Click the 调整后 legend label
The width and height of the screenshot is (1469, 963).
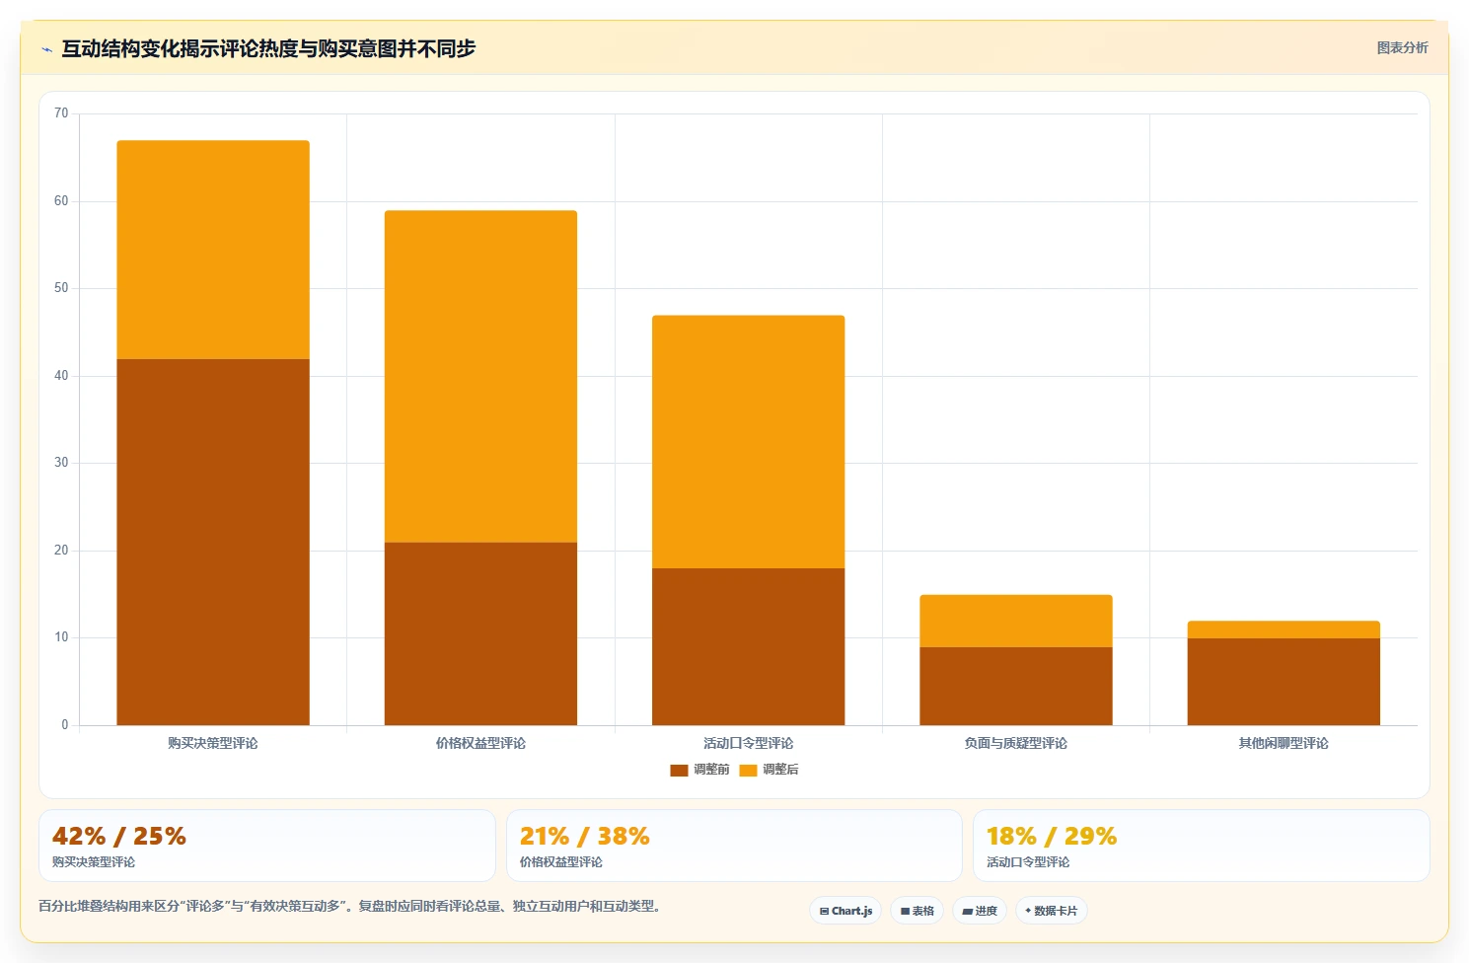coord(780,770)
